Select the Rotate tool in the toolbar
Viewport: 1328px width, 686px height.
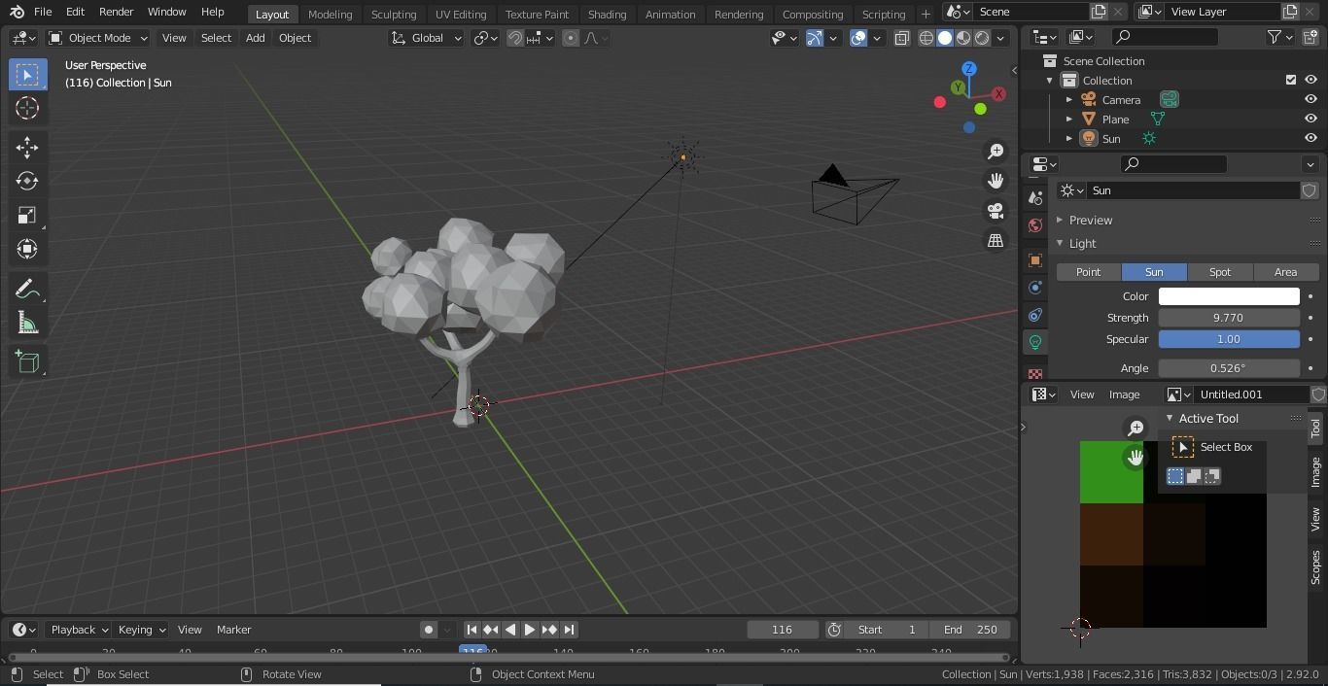(26, 181)
